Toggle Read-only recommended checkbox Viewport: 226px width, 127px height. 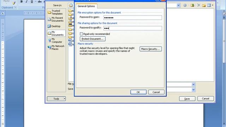click(x=81, y=34)
